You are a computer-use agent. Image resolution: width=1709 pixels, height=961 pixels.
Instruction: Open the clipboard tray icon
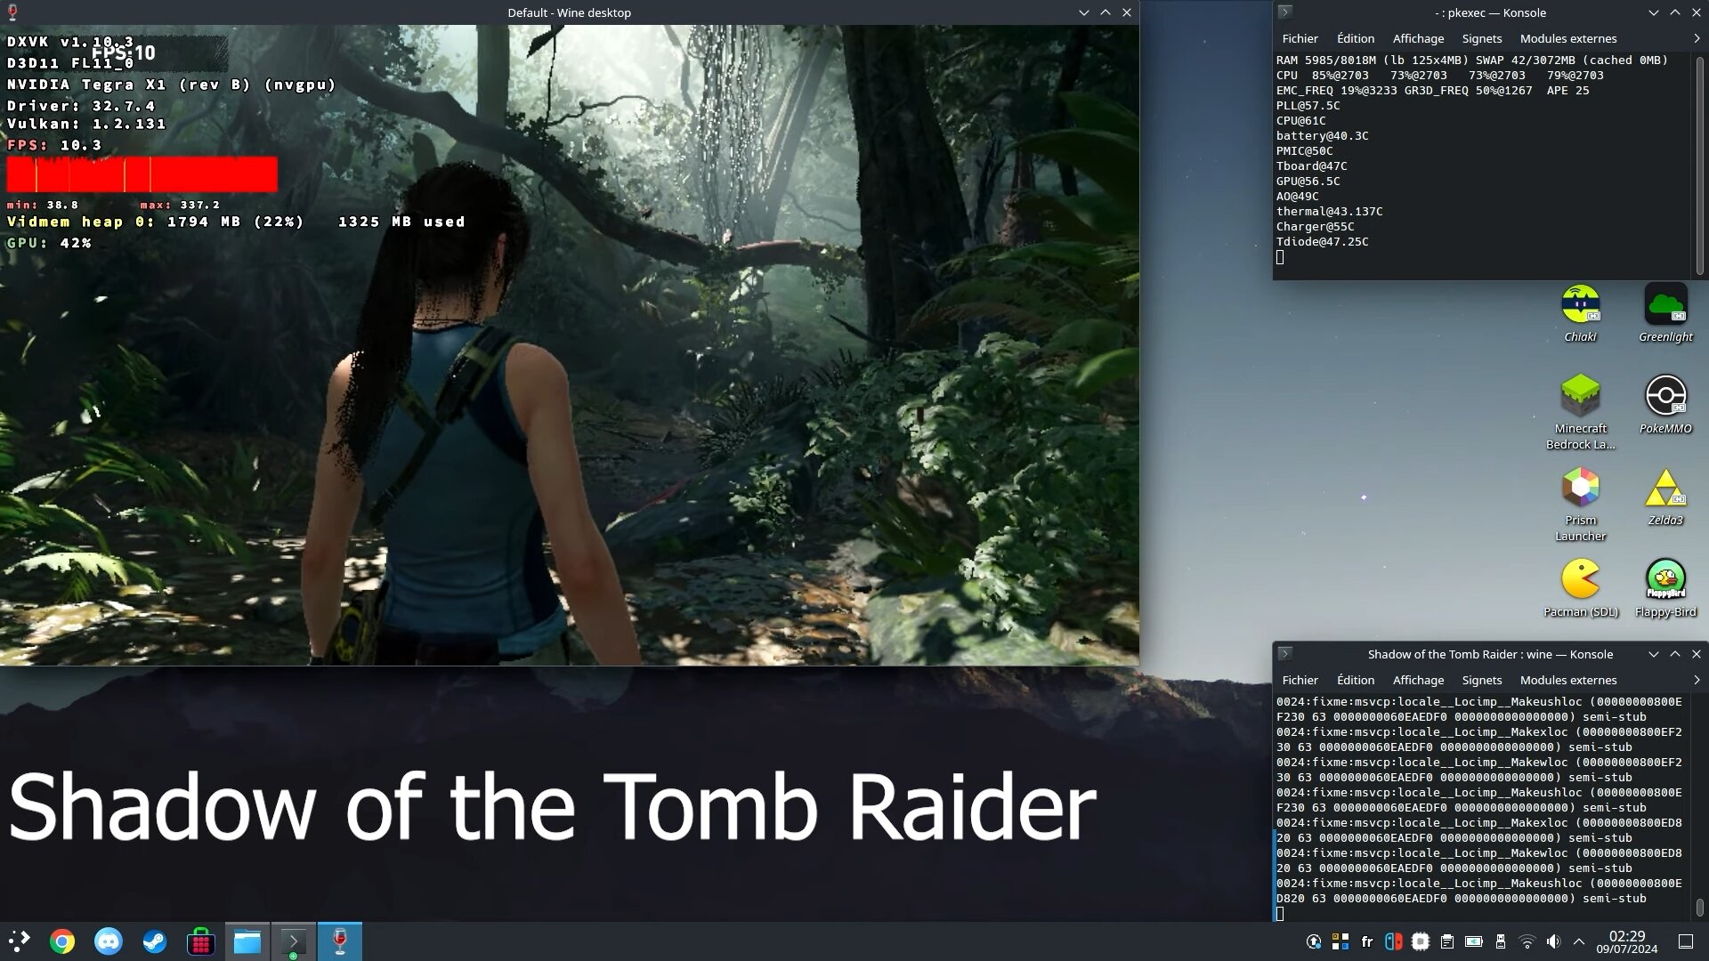coord(1447,941)
